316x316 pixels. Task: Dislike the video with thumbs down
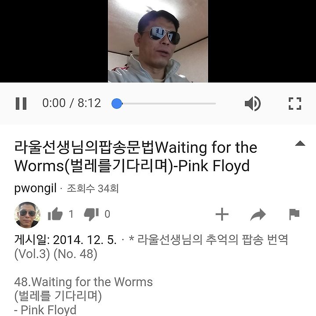click(91, 214)
